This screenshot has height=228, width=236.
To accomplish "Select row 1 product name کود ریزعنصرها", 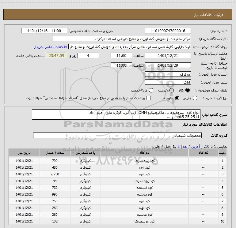I will 144,161.
